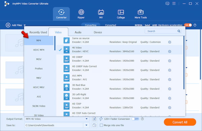The width and height of the screenshot is (202, 131).
Task: Click the Add Files plus icon
Action: [8, 25]
